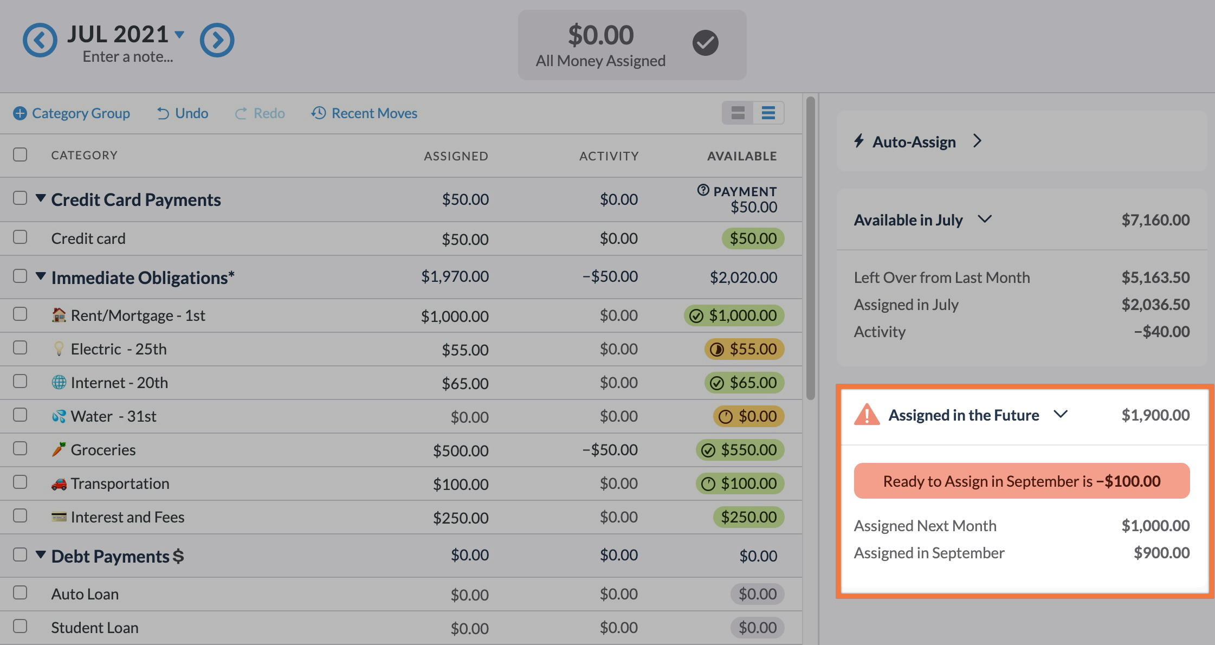The height and width of the screenshot is (645, 1215).
Task: Click the payment help question icon
Action: 703,190
